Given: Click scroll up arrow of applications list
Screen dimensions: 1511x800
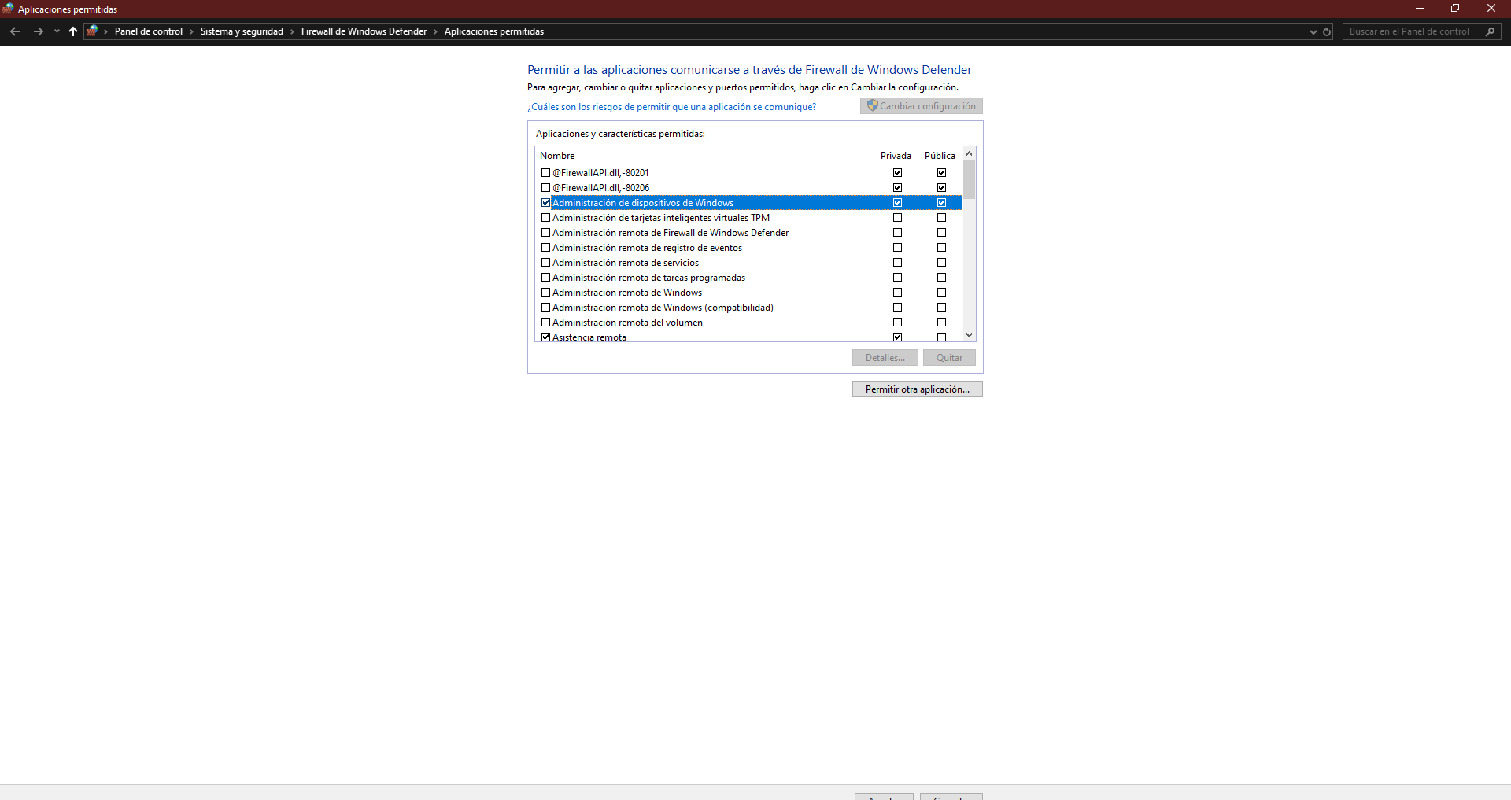Looking at the screenshot, I should [x=969, y=153].
